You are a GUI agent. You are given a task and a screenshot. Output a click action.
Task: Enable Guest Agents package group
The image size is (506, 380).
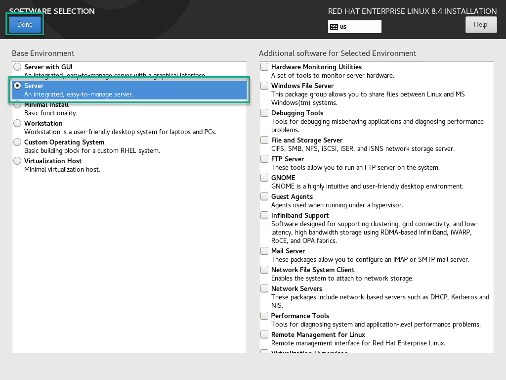pos(265,196)
